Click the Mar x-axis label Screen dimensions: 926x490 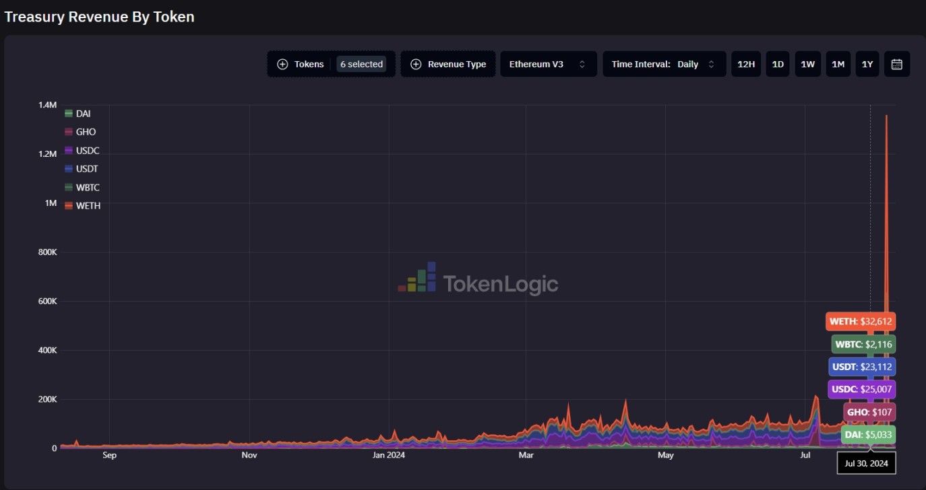526,456
